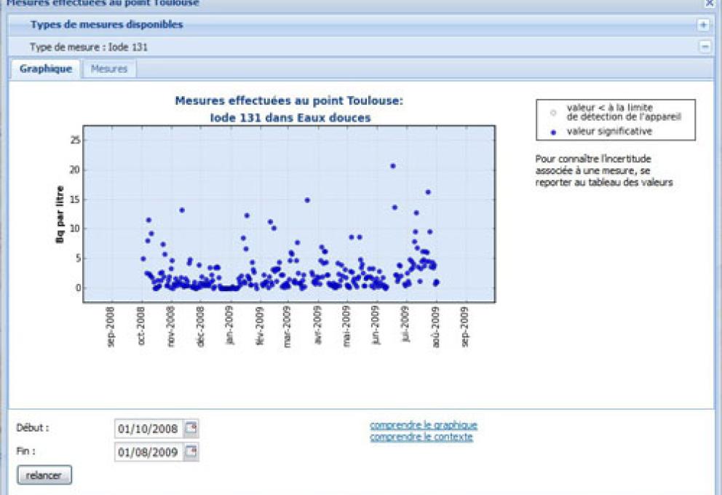Click the 'Types de mesures disponibles' header title

tap(106, 25)
